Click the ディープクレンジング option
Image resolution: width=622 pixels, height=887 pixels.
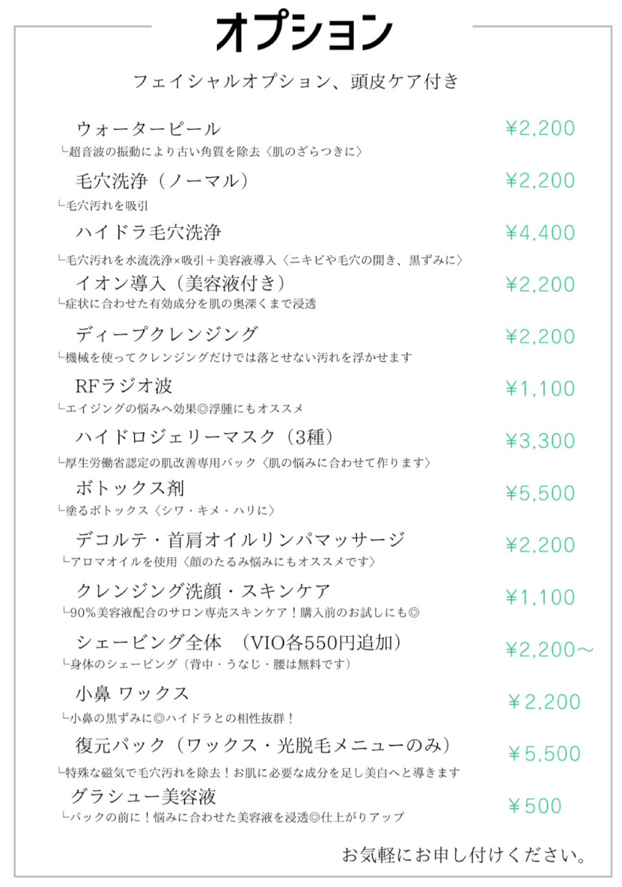167,334
